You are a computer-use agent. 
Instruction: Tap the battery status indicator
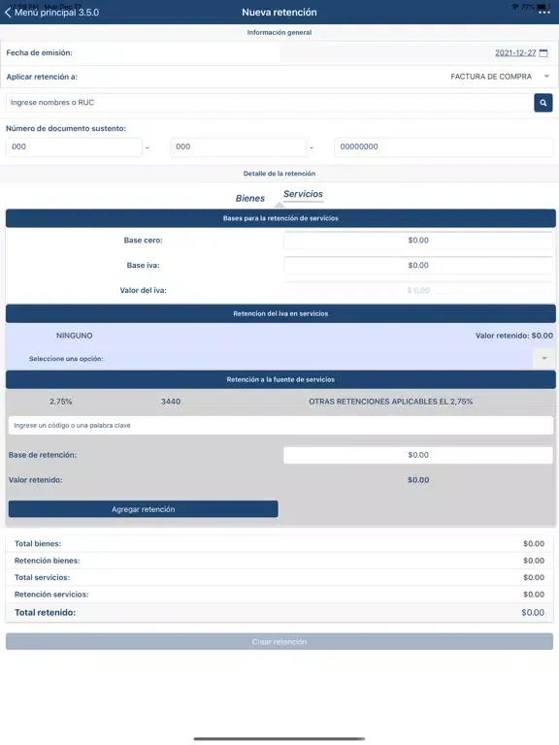[x=543, y=7]
